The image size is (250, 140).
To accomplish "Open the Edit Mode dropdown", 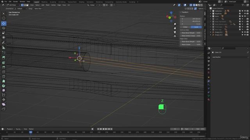I will tap(13, 5).
